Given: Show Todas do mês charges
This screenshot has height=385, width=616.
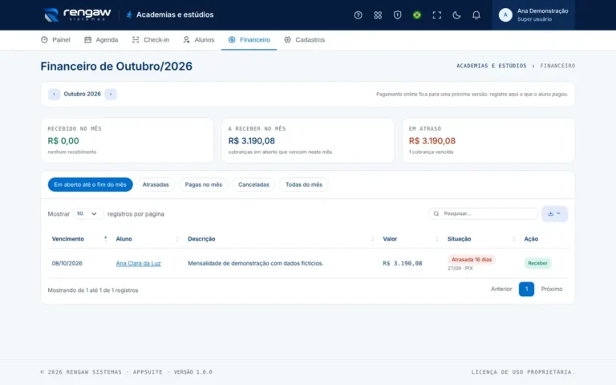Looking at the screenshot, I should point(304,184).
